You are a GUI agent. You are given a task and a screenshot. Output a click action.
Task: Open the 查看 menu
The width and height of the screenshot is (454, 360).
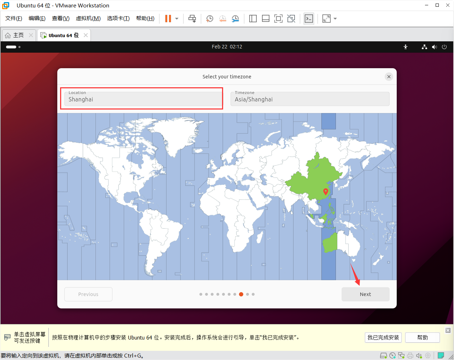click(x=61, y=18)
